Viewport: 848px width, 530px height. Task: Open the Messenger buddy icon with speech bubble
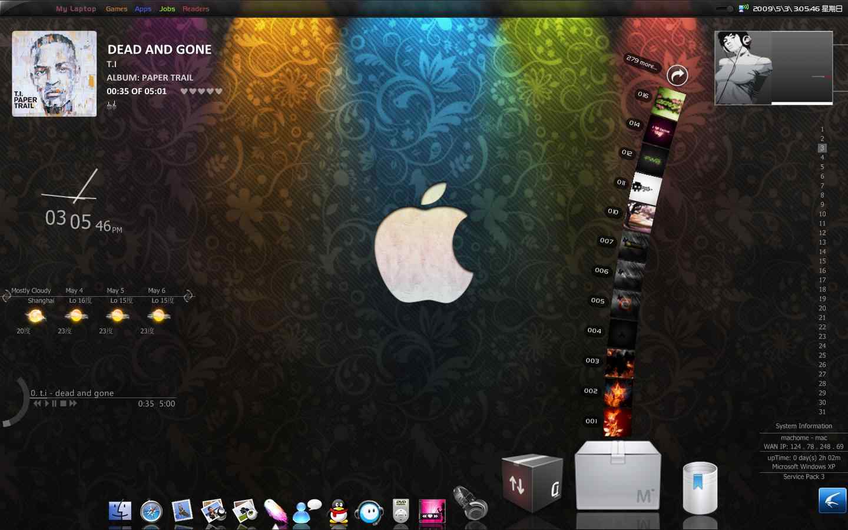click(307, 511)
